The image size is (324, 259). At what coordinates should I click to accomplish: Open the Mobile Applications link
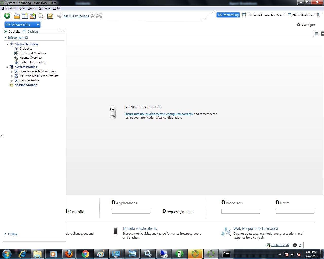point(140,229)
